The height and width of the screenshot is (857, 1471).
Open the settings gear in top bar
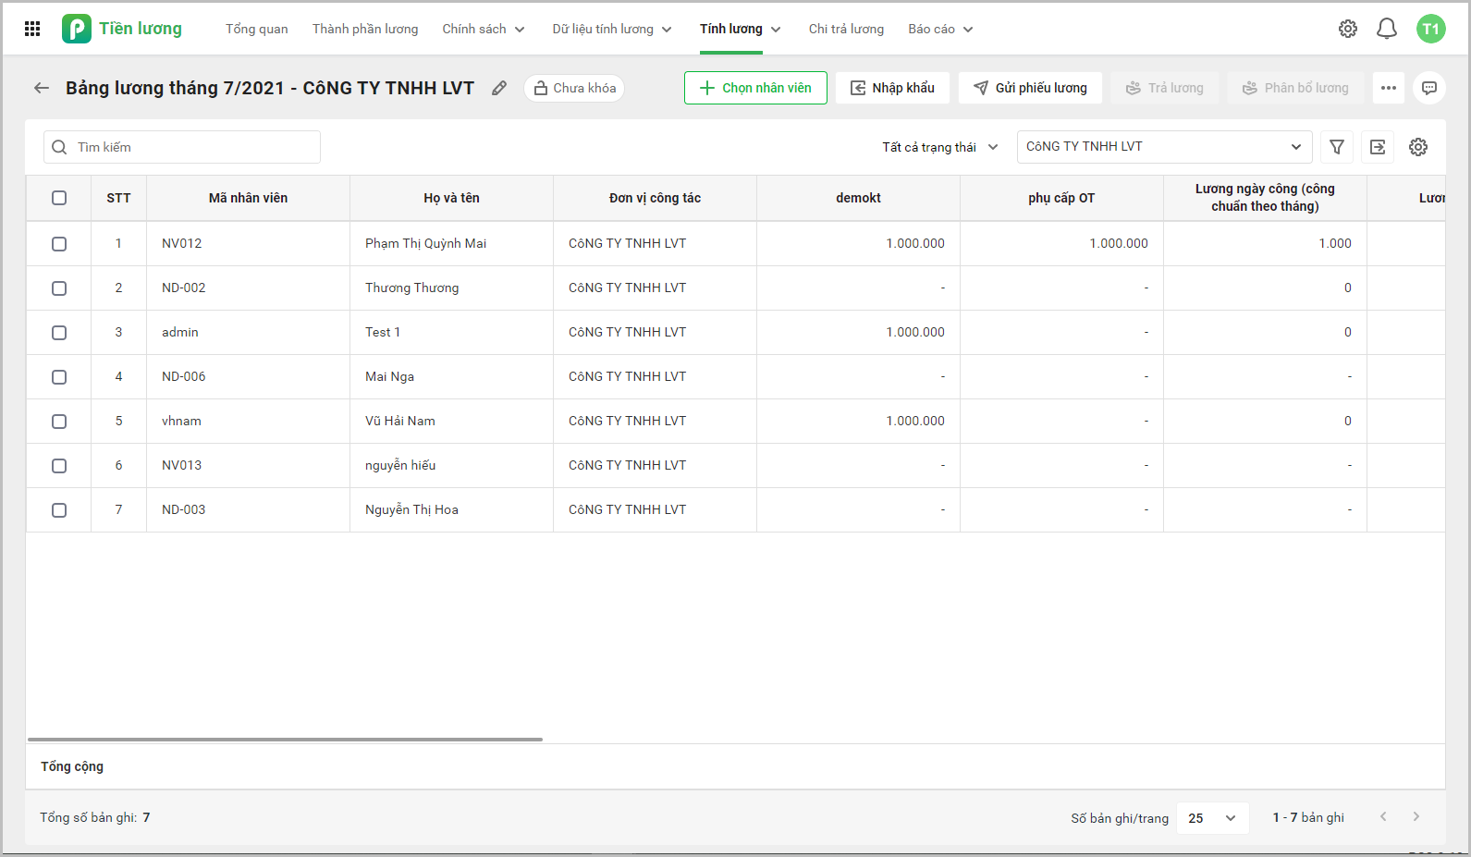click(1347, 29)
